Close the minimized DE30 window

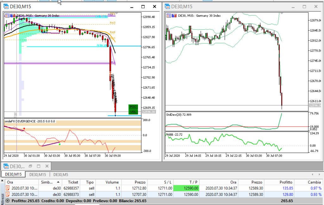click(47, 166)
